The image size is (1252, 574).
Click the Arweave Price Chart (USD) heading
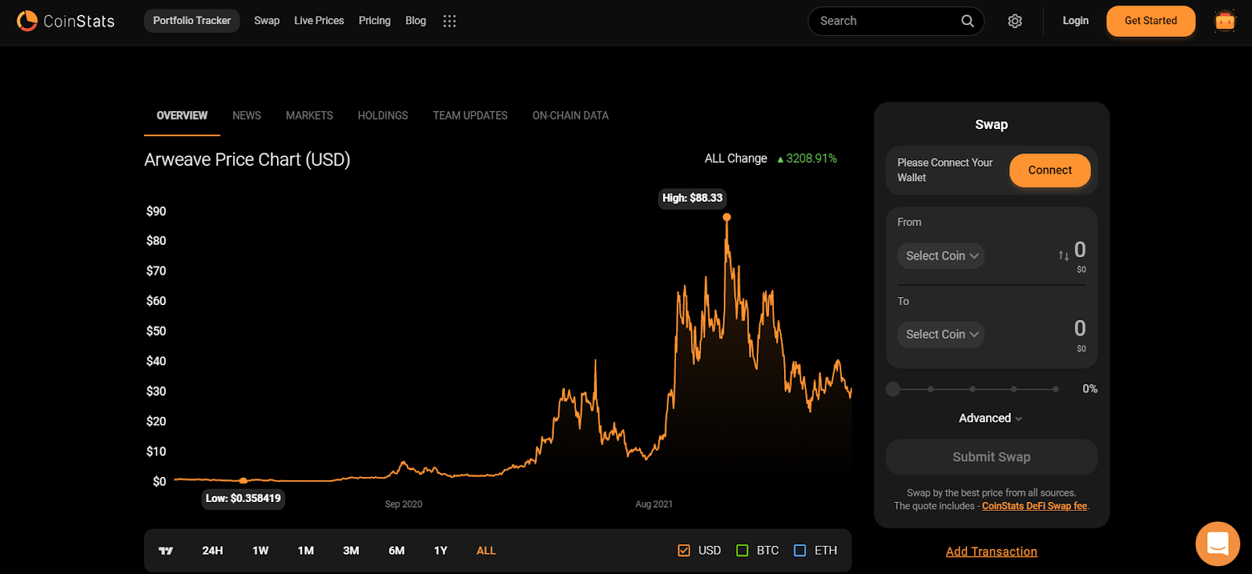click(247, 160)
